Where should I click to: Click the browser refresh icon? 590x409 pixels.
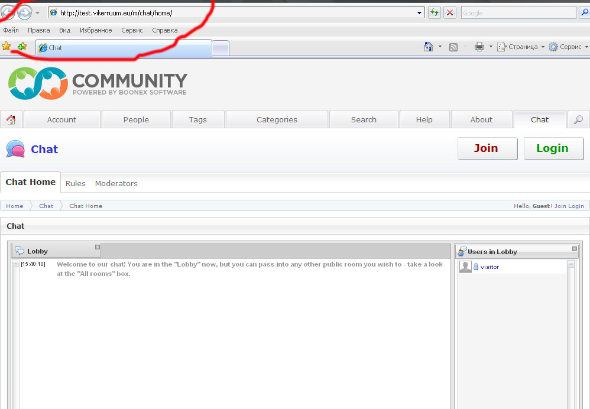(x=435, y=12)
